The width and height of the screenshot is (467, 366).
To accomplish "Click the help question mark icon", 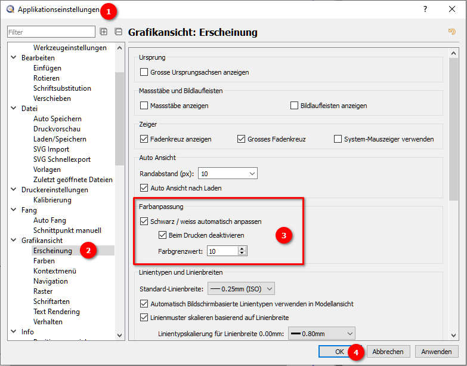I will click(x=425, y=10).
